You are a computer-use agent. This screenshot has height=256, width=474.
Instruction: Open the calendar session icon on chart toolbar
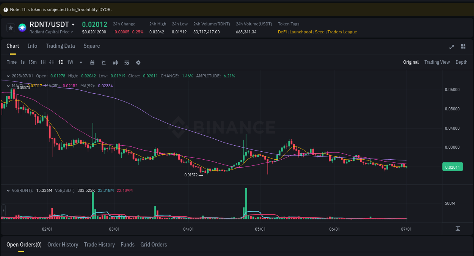[92, 62]
